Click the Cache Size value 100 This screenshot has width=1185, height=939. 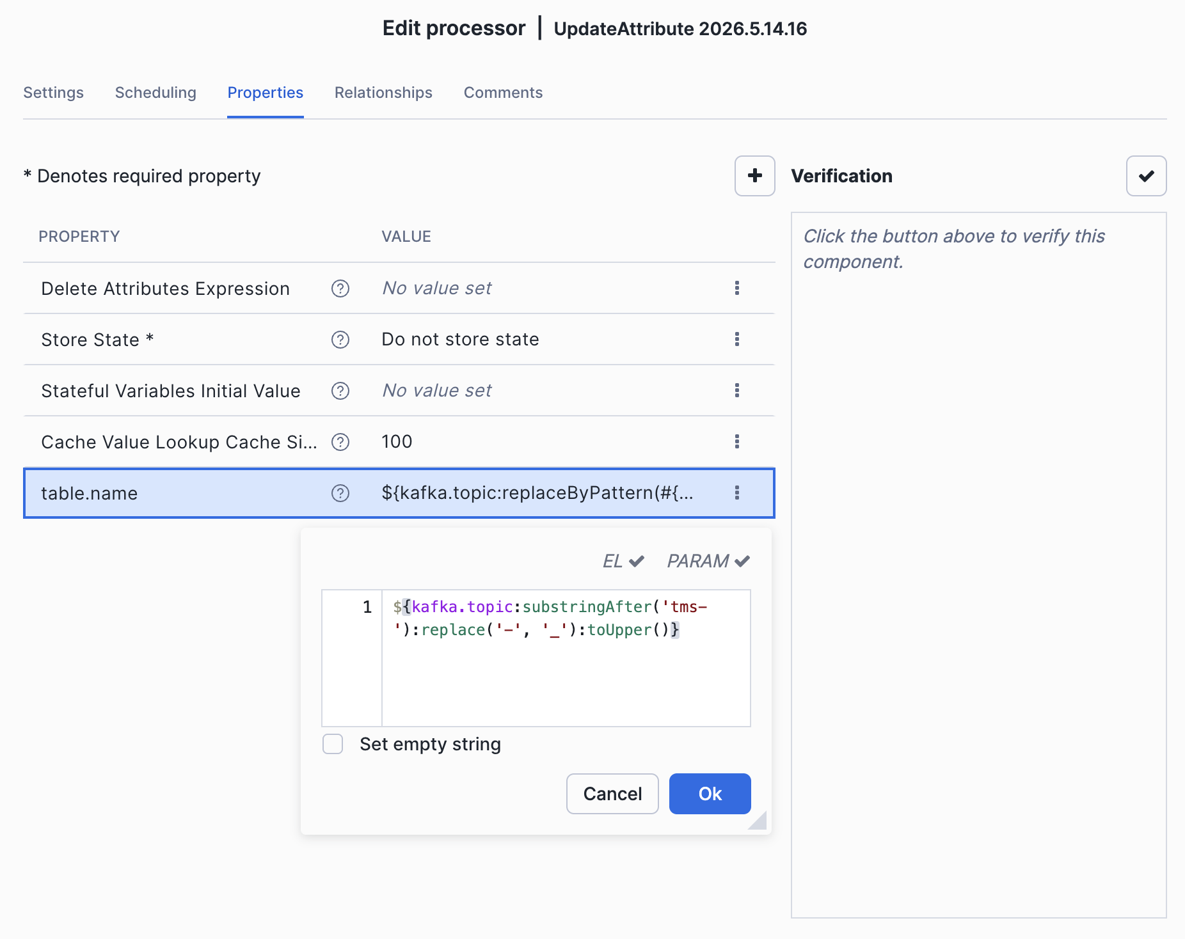tap(397, 441)
